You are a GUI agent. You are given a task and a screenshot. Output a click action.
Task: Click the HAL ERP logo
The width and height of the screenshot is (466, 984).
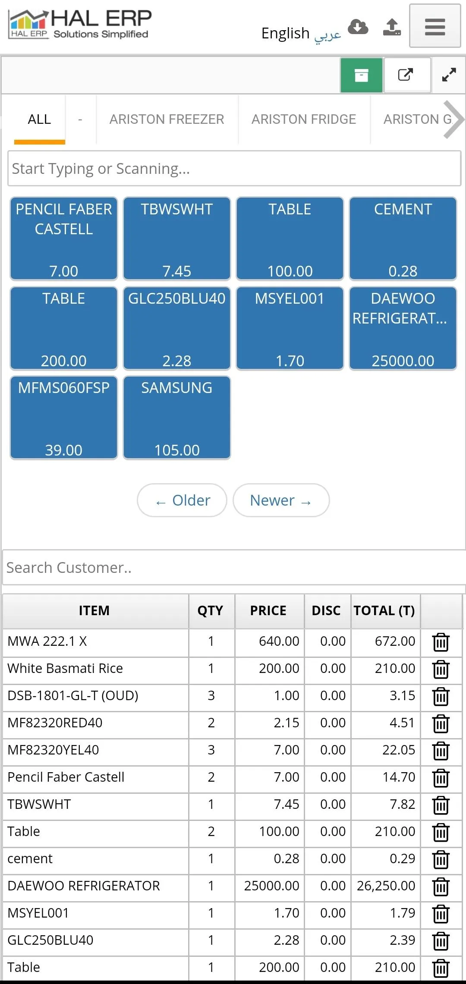point(80,24)
